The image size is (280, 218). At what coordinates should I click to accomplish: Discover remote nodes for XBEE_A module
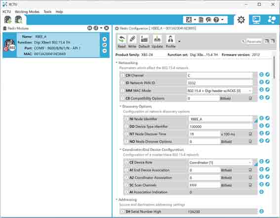(105, 45)
